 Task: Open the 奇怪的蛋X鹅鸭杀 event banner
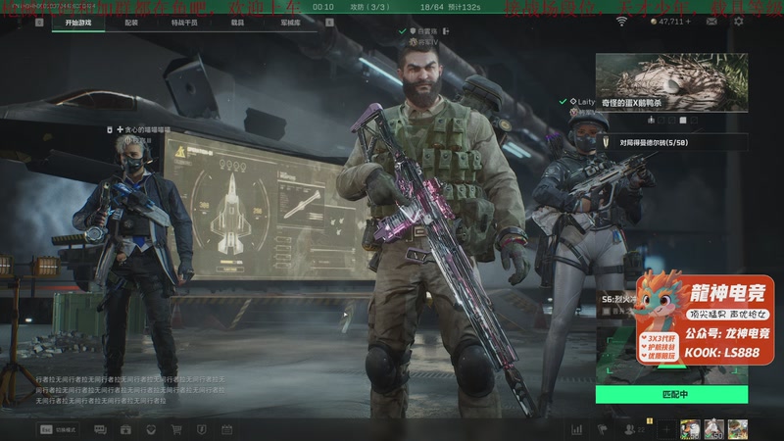[671, 82]
